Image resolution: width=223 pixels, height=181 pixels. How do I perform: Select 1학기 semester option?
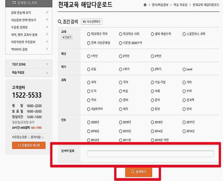120,70
